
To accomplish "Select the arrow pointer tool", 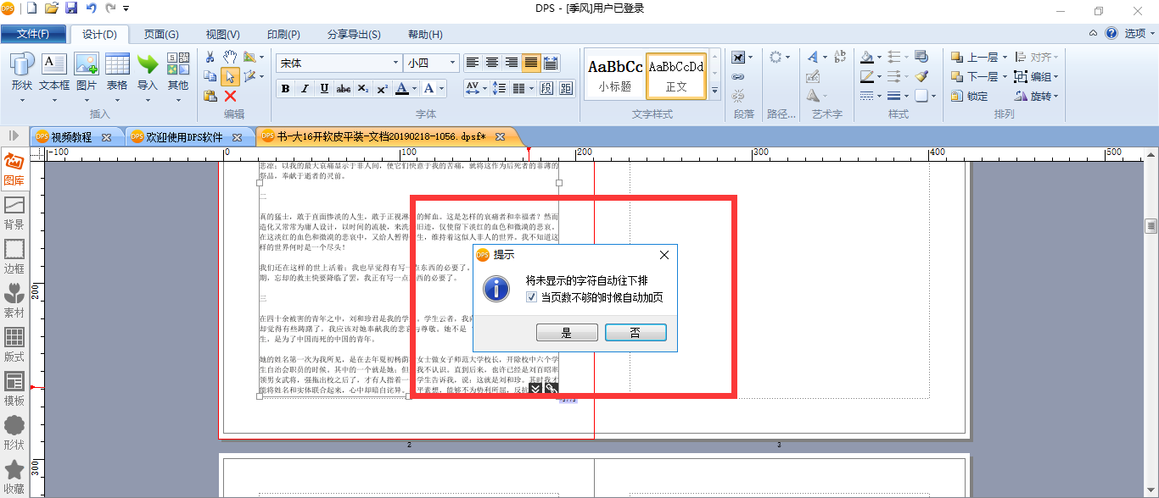I will 230,76.
